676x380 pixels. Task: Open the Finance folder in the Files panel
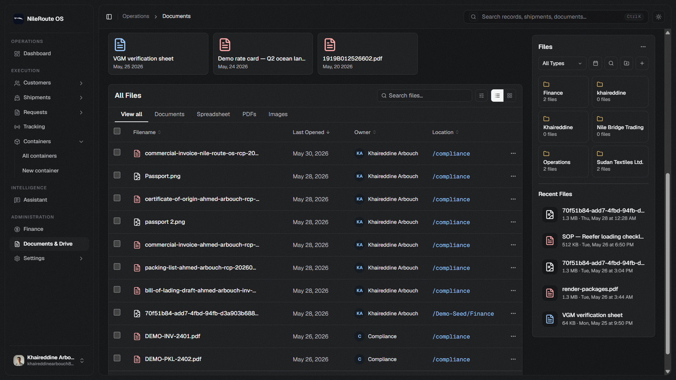coord(563,92)
